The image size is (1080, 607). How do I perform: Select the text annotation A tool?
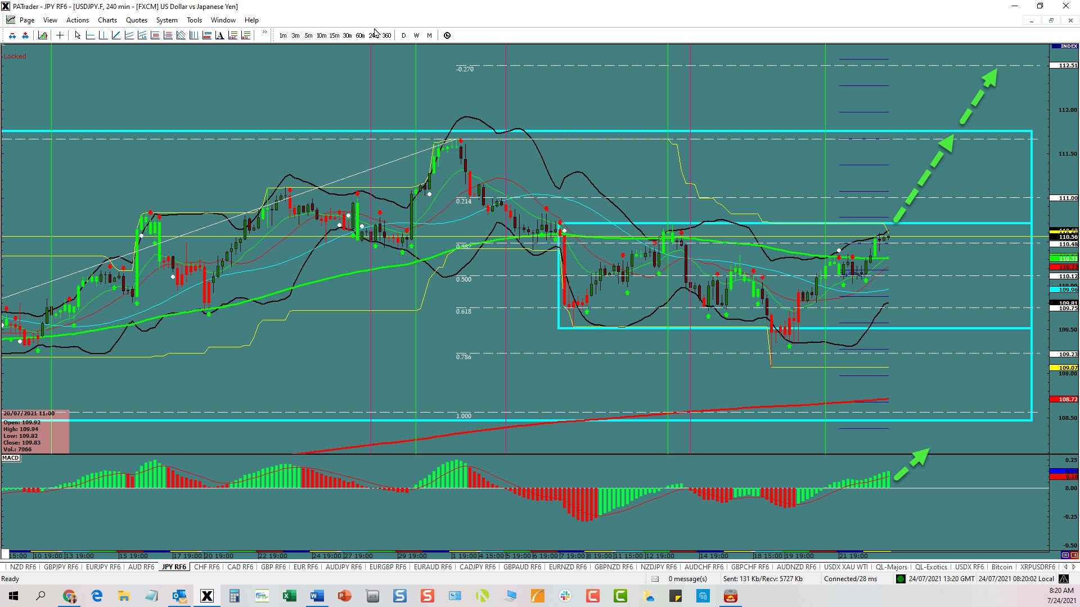pos(219,35)
